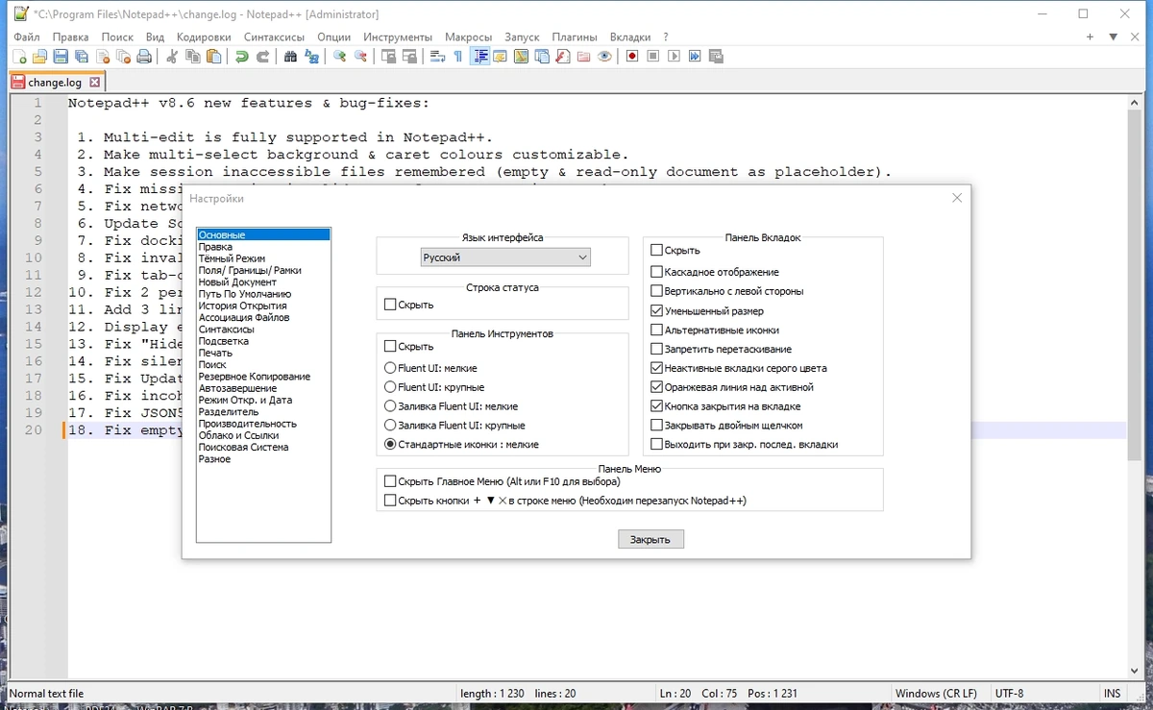Click the + button in menu bar corner
This screenshot has height=710, width=1153.
(1090, 37)
